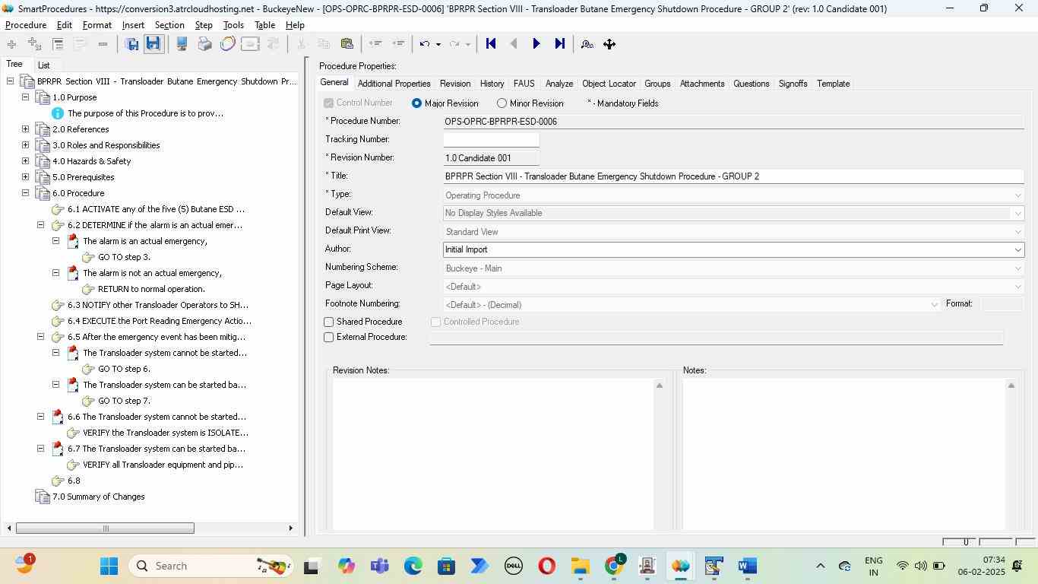The image size is (1038, 584).
Task: Open the Default View dropdown
Action: coord(1017,213)
